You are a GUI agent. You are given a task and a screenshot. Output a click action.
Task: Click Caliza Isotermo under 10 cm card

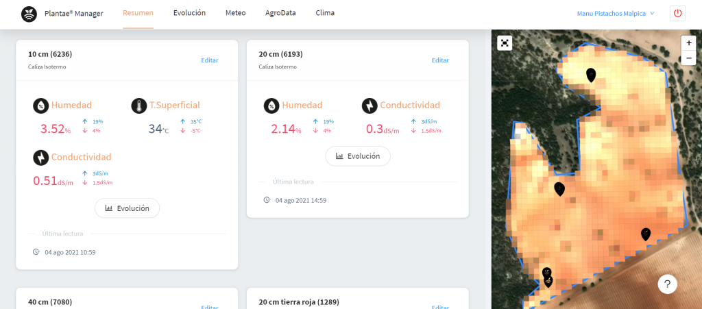[47, 66]
